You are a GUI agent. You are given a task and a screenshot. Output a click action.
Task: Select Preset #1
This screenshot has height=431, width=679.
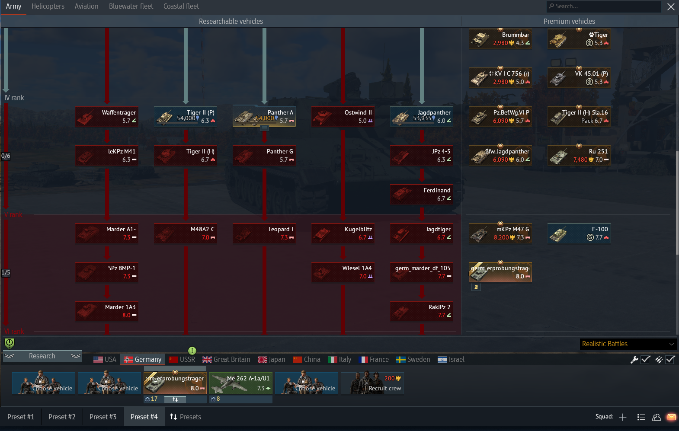pos(21,417)
